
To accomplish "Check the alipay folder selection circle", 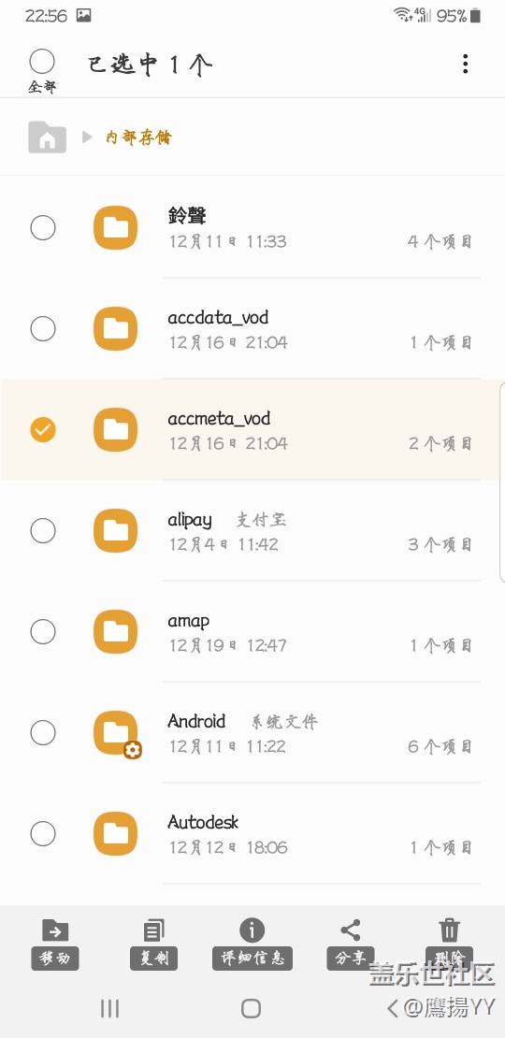I will pyautogui.click(x=43, y=530).
